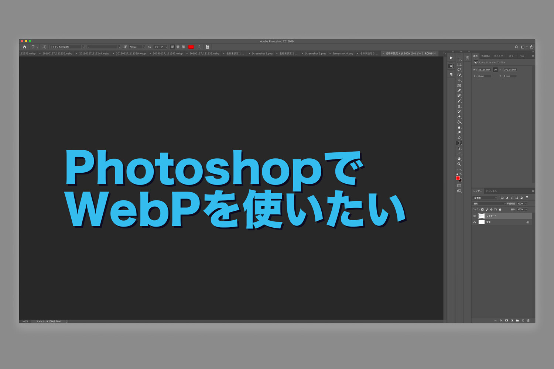Switch to the ヒストリー panel tab
554x369 pixels.
click(499, 56)
